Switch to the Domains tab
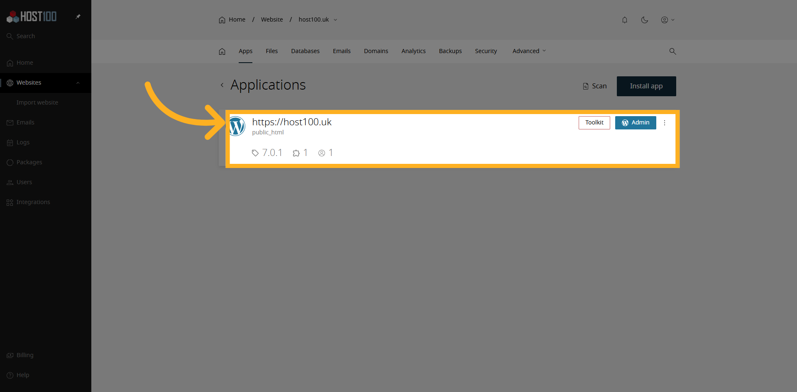 pyautogui.click(x=376, y=51)
